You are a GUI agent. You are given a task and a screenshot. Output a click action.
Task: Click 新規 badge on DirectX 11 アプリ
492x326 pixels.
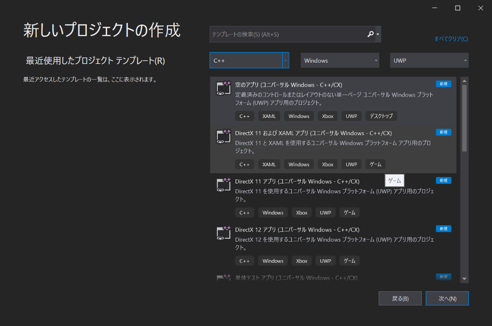pos(444,181)
